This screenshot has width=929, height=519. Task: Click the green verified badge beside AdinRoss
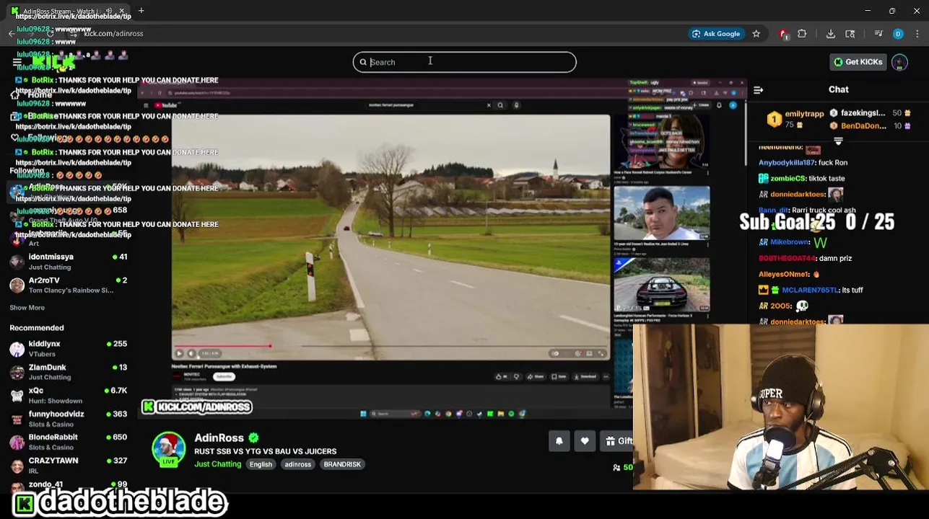click(253, 438)
